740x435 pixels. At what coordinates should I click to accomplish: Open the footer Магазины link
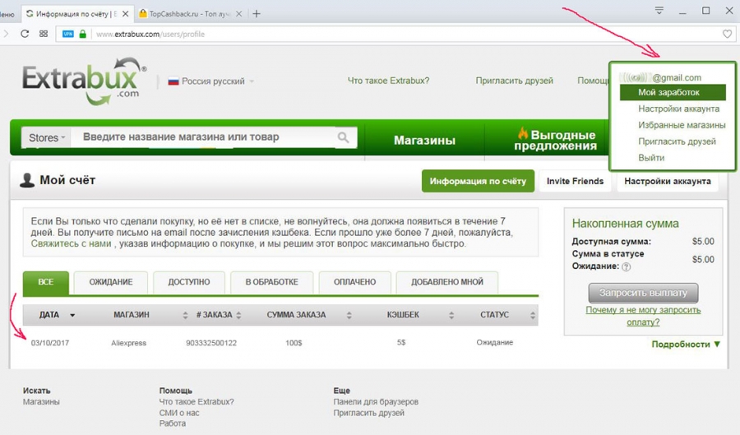41,402
